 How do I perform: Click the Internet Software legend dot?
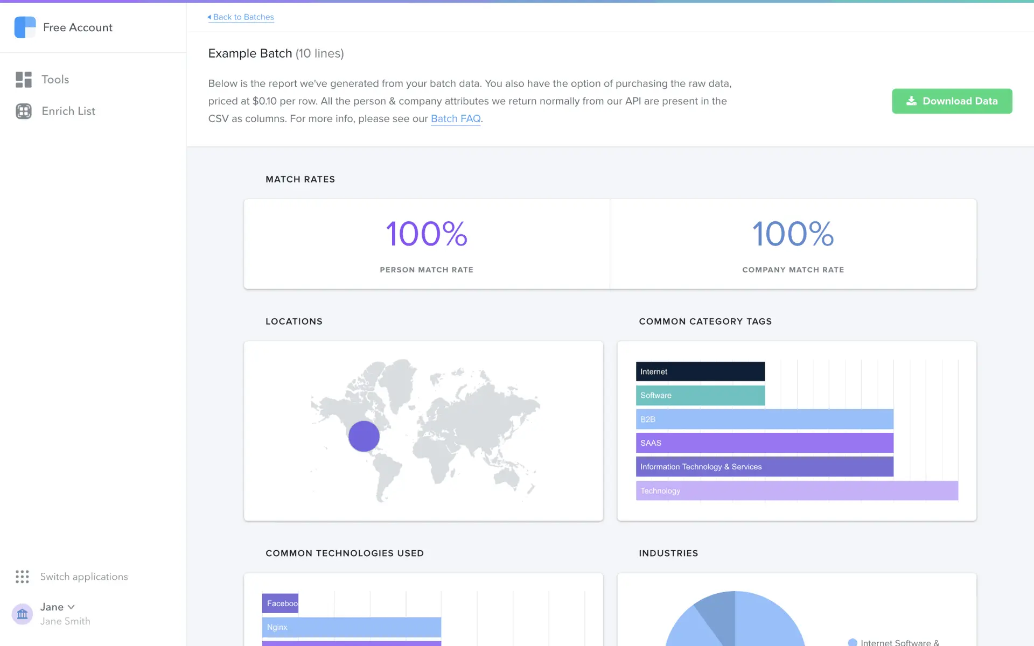[x=852, y=642]
